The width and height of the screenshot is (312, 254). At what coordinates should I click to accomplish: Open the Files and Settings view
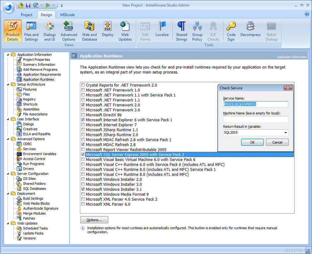tap(31, 31)
